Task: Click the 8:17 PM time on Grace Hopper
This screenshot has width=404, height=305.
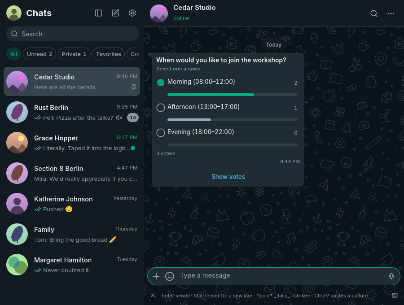Action: point(127,137)
